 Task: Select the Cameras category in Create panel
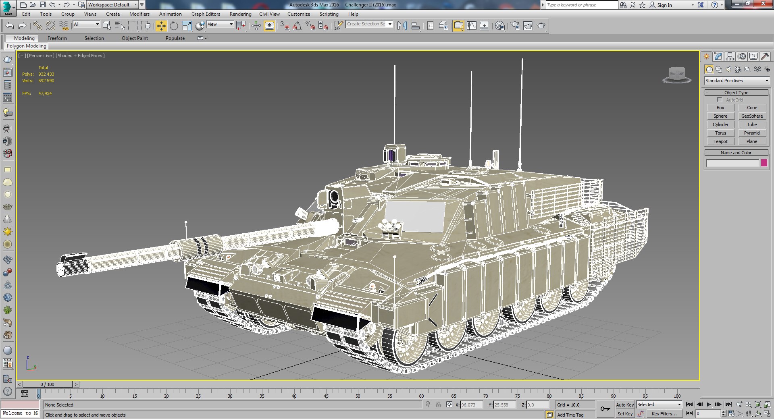click(x=738, y=69)
